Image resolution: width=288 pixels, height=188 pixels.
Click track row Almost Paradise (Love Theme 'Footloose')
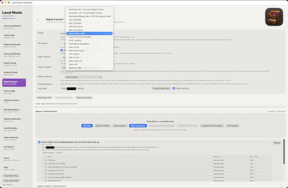pos(156,167)
